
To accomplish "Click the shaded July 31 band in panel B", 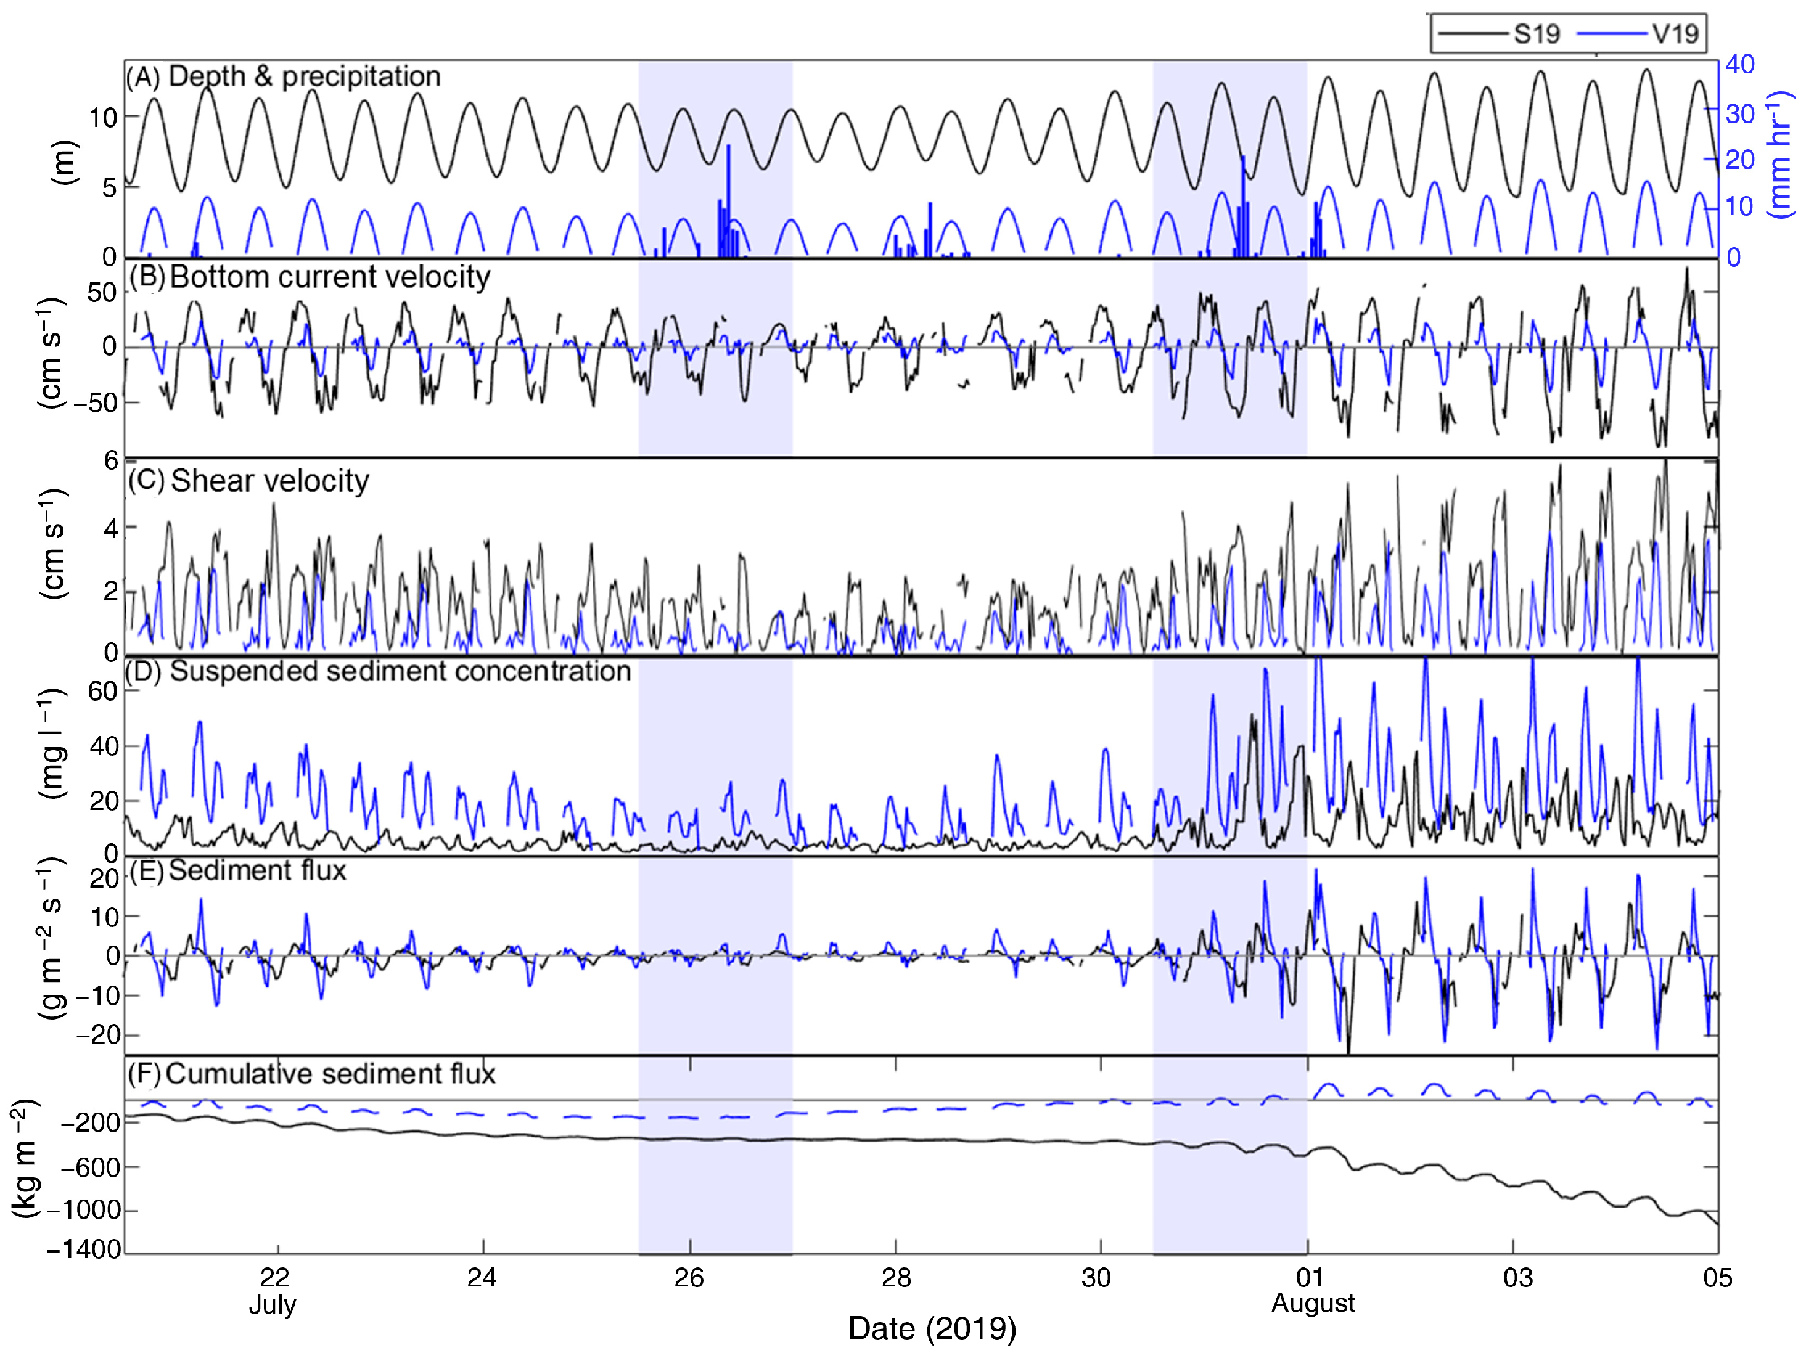I will tap(1229, 358).
